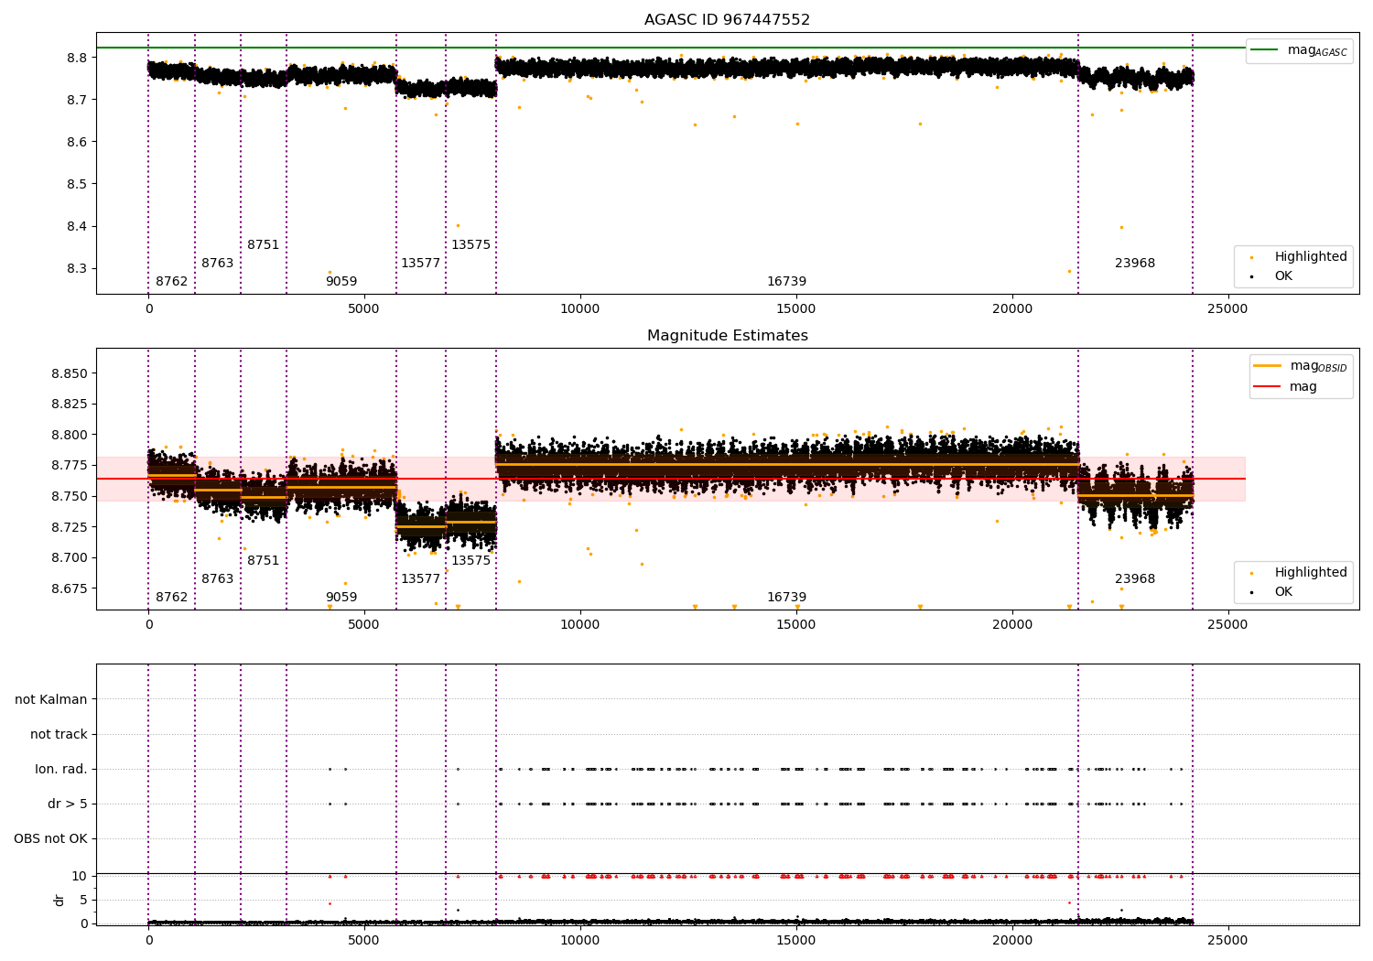Image resolution: width=1373 pixels, height=961 pixels.
Task: Click y-axis tick 8.775 in middle plot
Action: tap(69, 465)
